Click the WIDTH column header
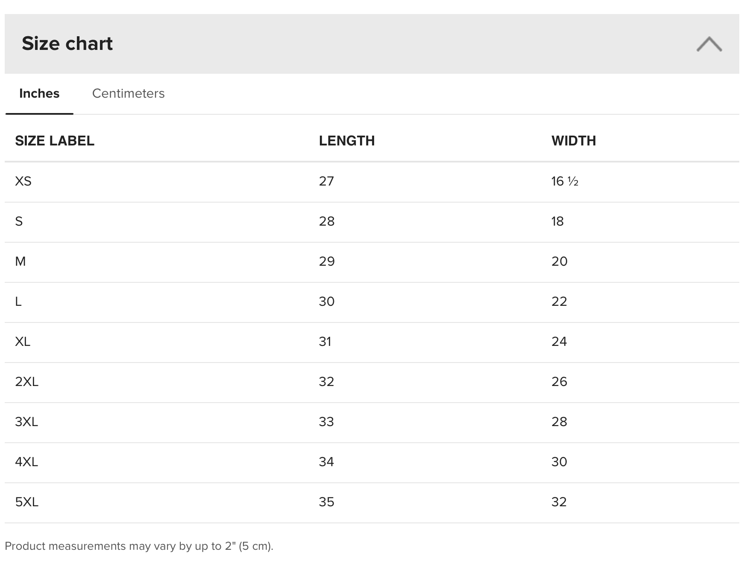Screen dimensions: 744x563 click(574, 141)
